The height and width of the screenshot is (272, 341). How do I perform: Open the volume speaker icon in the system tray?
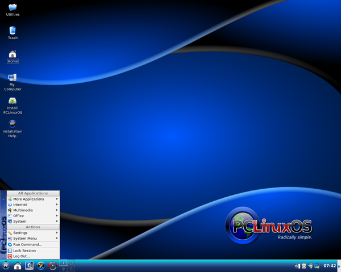310,266
